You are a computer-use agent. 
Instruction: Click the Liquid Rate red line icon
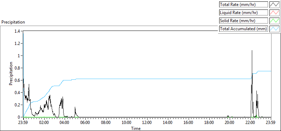pyautogui.click(x=275, y=13)
